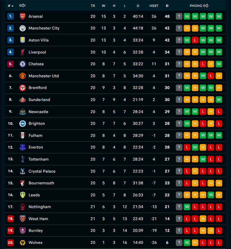Click the Wolves club crest icon
The width and height of the screenshot is (231, 249).
click(x=23, y=243)
